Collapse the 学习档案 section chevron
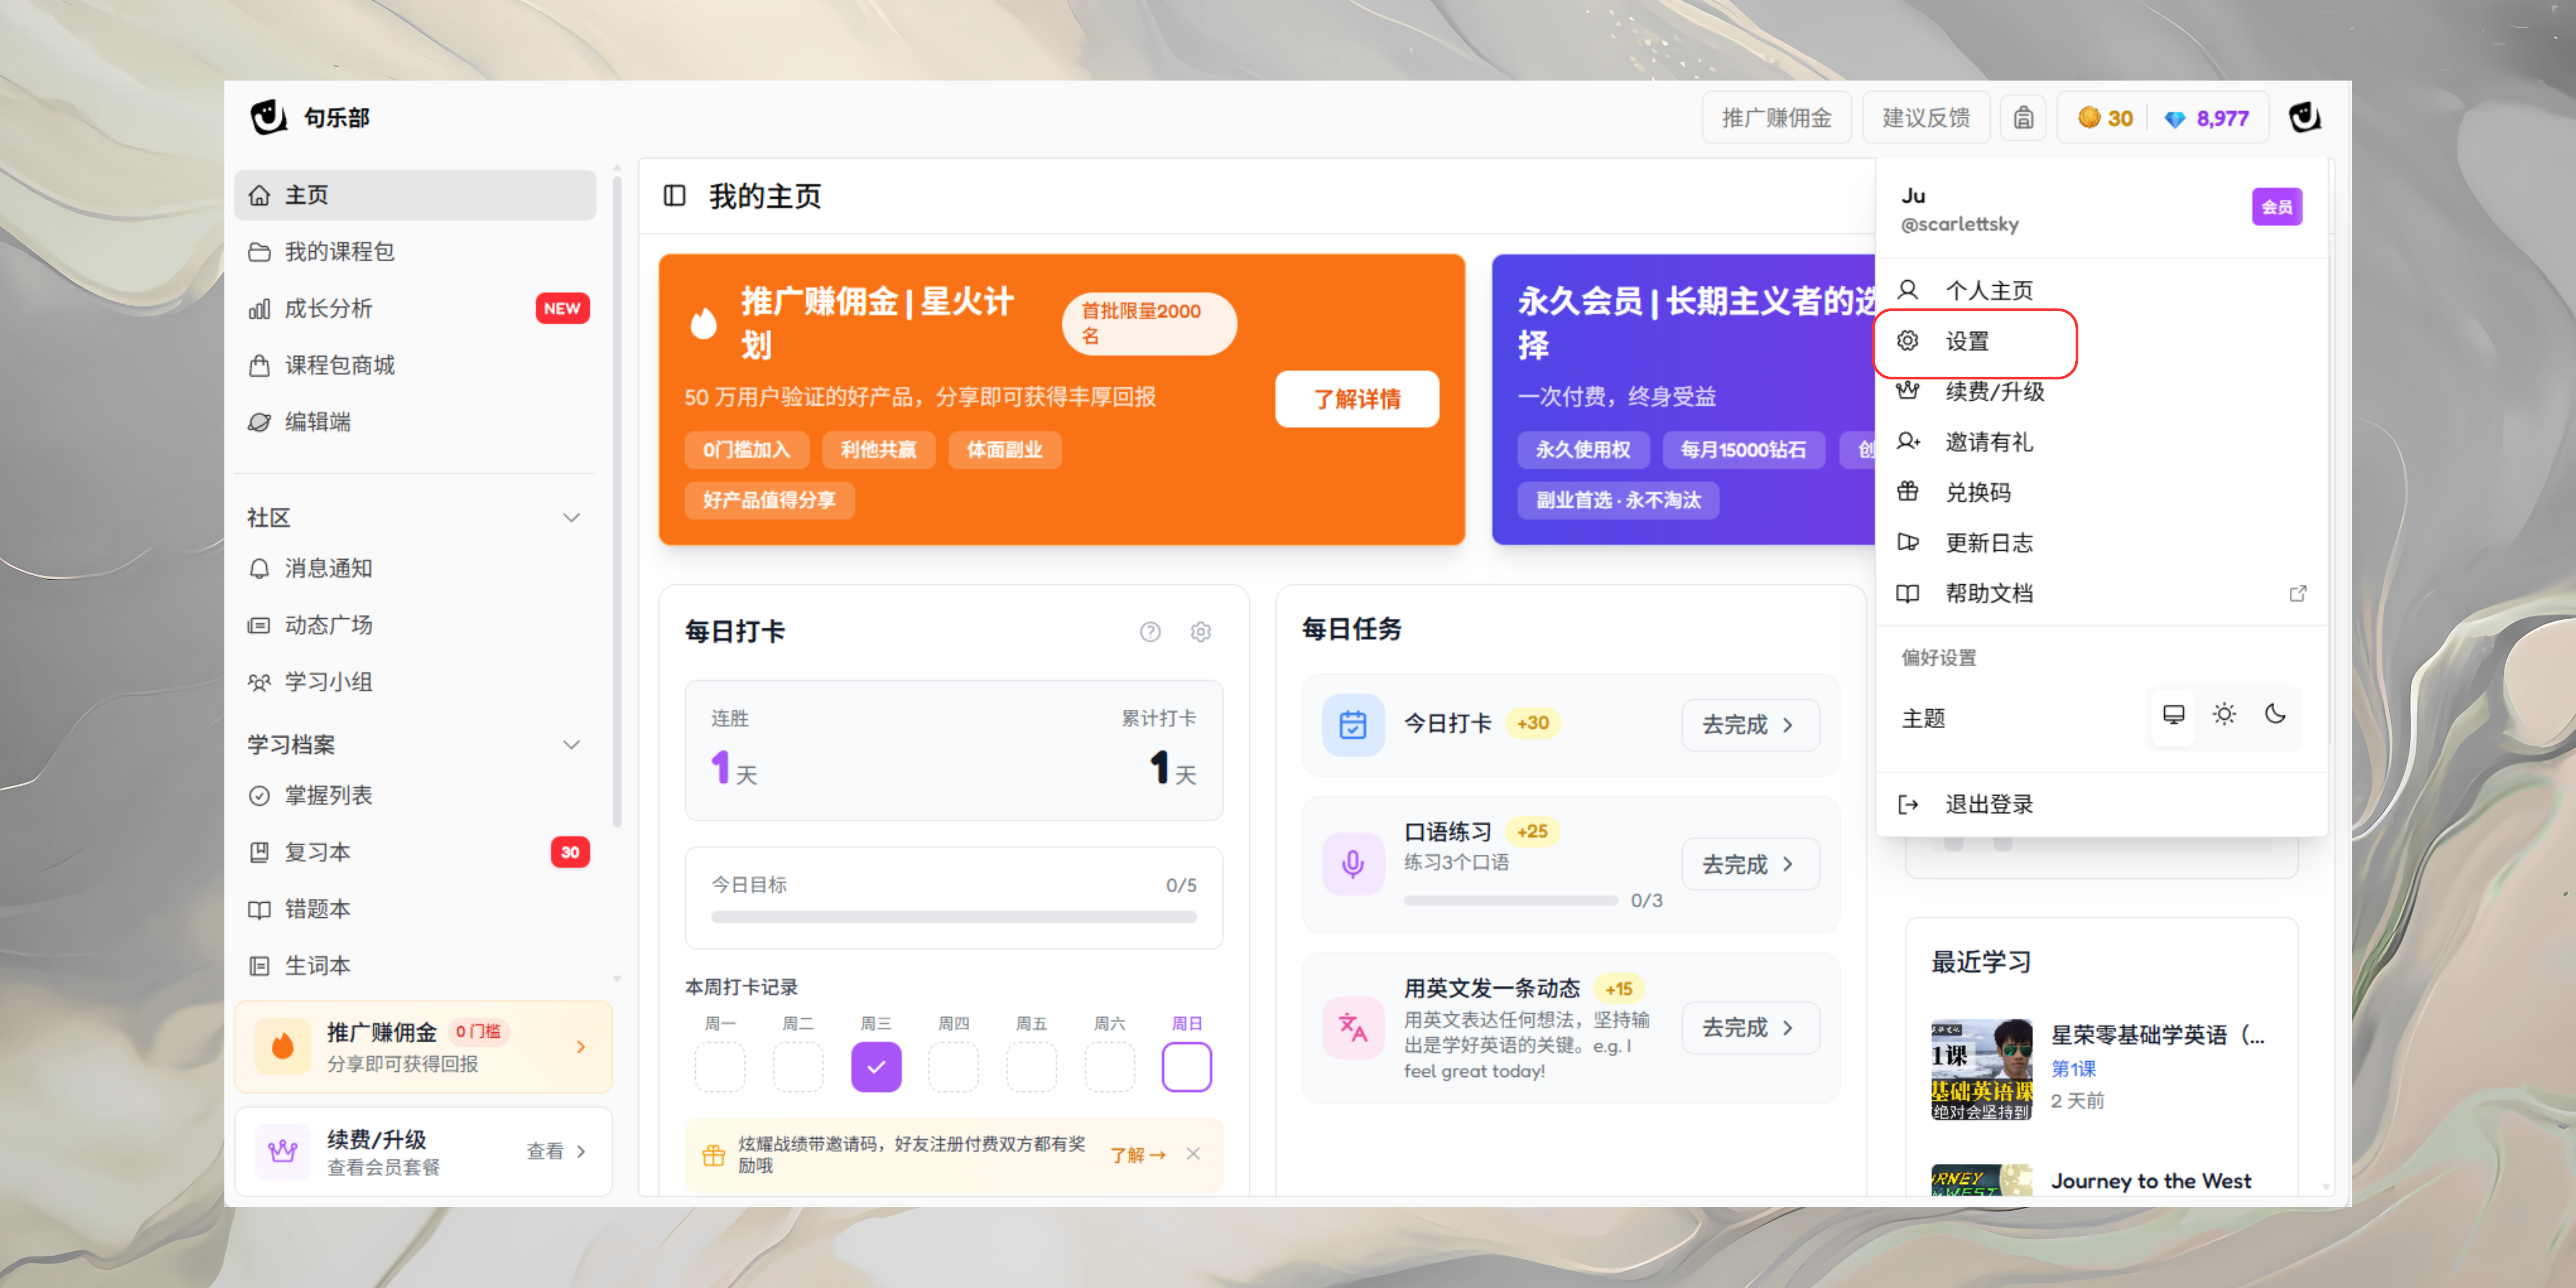 pos(571,745)
